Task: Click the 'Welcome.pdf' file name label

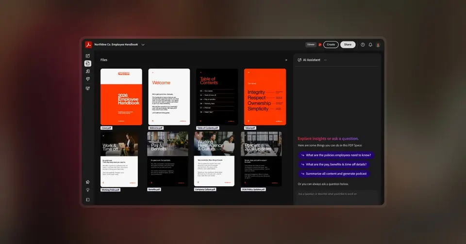Action: 156,128
